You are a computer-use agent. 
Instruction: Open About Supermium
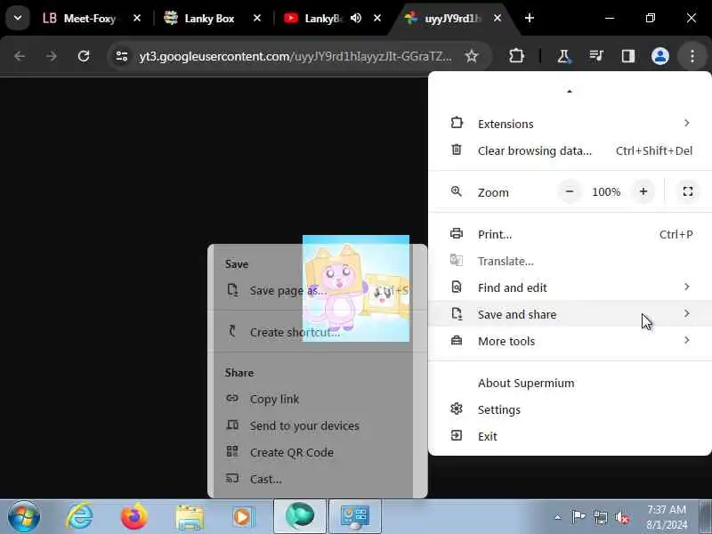(570, 384)
